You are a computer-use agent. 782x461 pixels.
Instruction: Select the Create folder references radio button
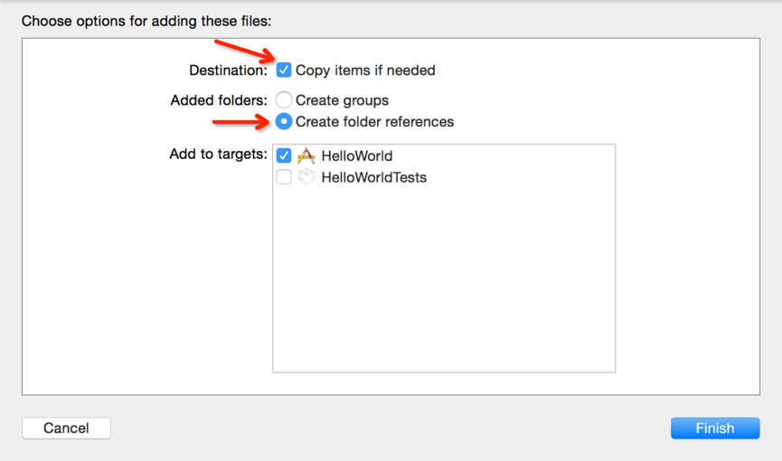pos(284,121)
